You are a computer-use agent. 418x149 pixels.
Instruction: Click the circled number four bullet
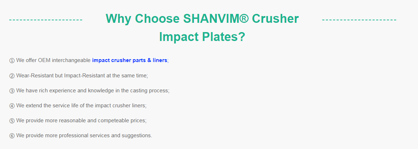coord(12,106)
